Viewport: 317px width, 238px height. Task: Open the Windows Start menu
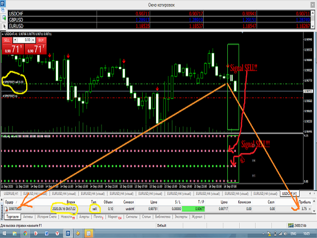point(4,234)
